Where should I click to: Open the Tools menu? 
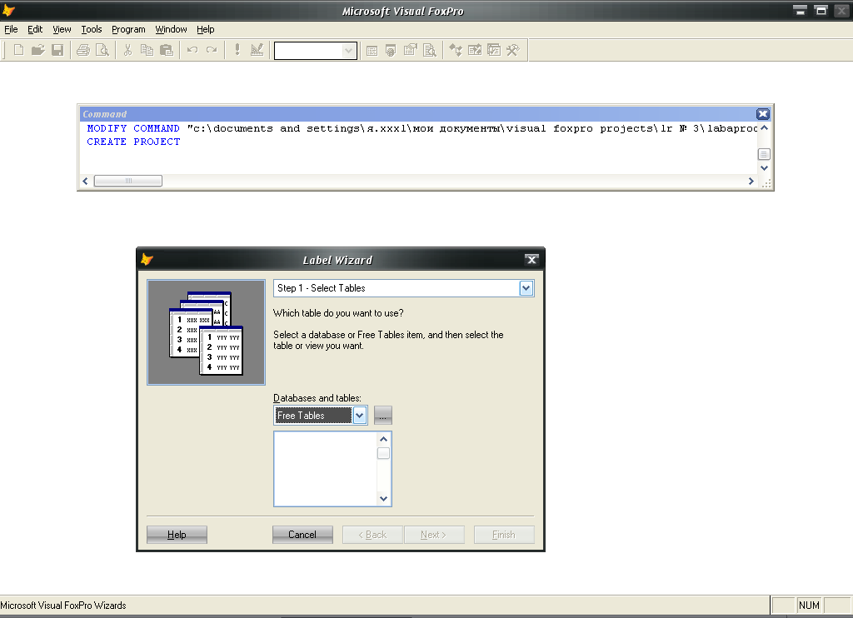(92, 29)
